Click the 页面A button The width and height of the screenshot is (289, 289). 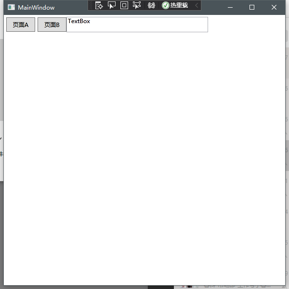(21, 25)
